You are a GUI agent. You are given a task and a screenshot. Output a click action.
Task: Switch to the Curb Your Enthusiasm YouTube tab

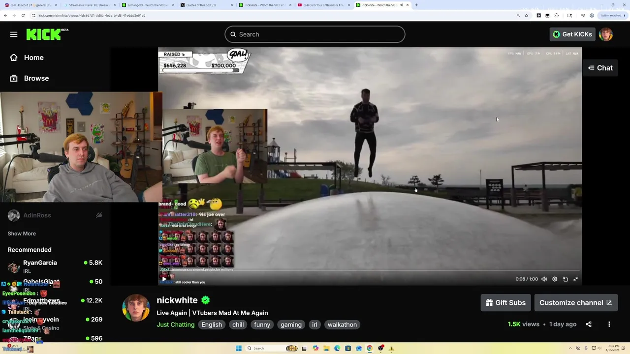click(x=323, y=5)
